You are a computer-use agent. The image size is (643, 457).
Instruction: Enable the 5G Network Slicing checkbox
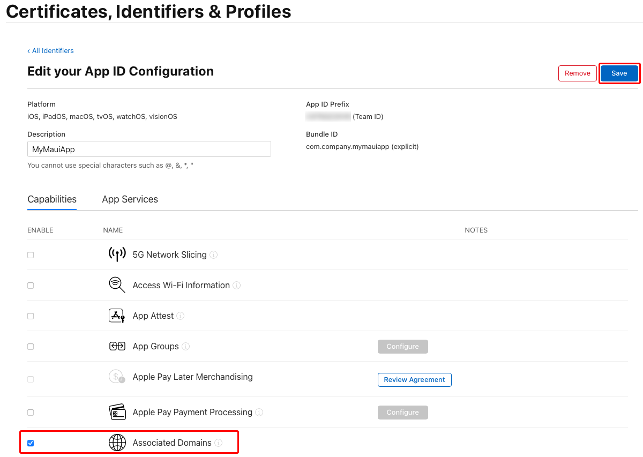(31, 254)
